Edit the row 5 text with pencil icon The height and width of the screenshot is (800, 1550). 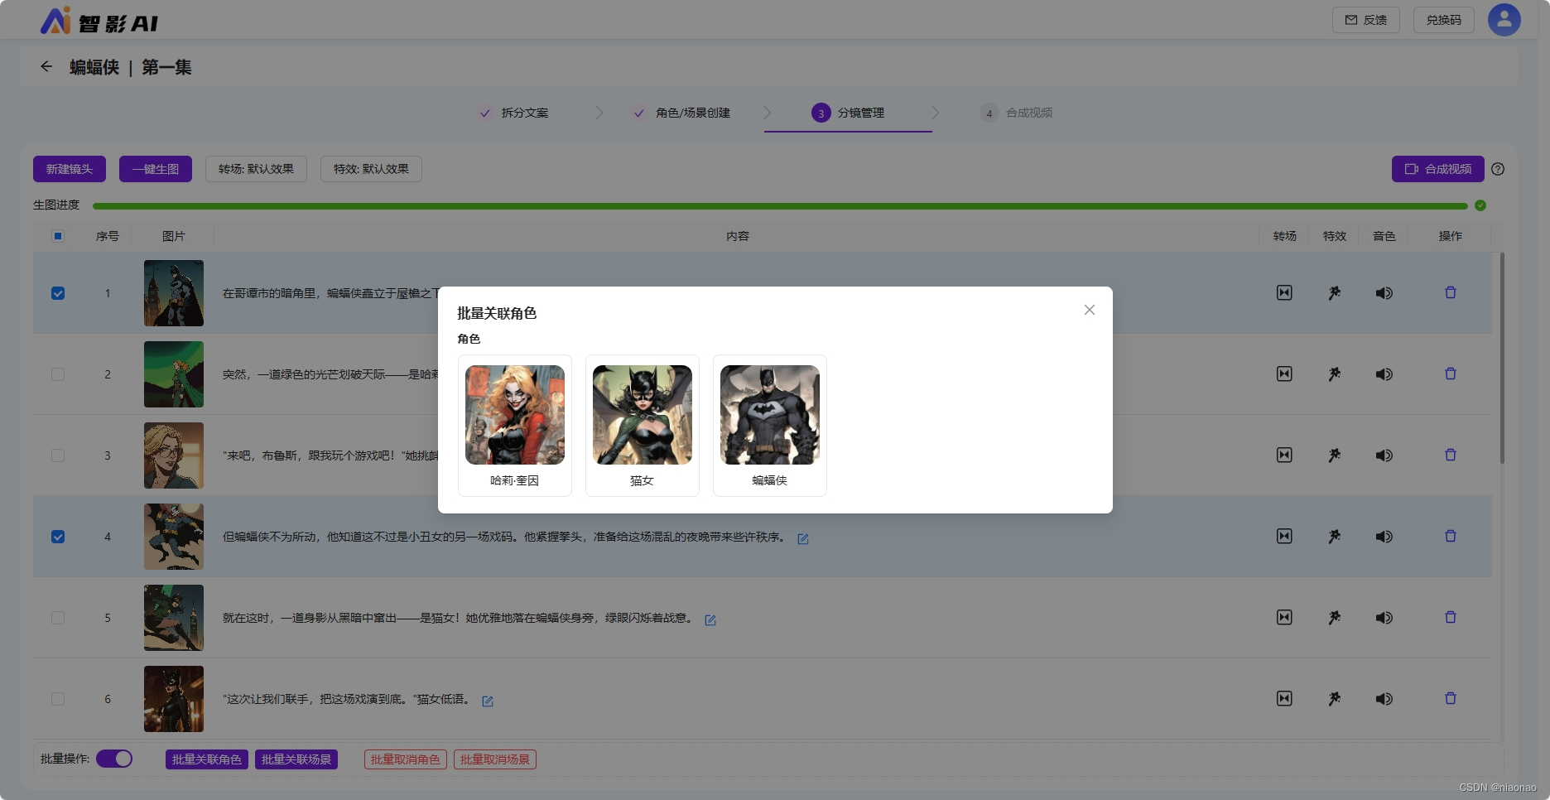tap(710, 619)
